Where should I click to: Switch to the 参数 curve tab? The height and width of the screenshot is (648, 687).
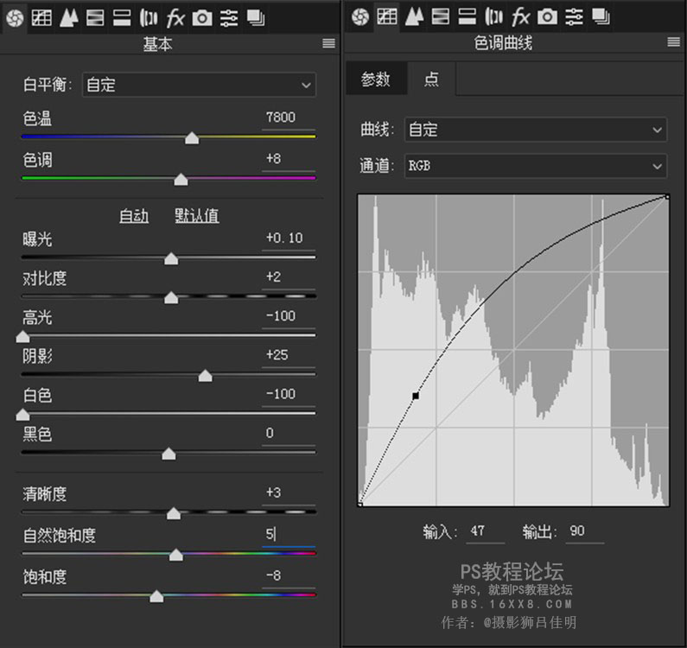coord(376,79)
